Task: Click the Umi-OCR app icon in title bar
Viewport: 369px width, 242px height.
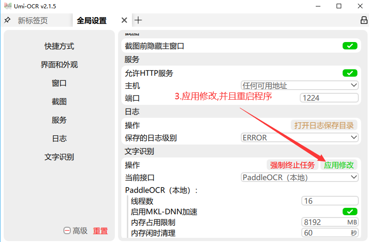Action: point(6,6)
